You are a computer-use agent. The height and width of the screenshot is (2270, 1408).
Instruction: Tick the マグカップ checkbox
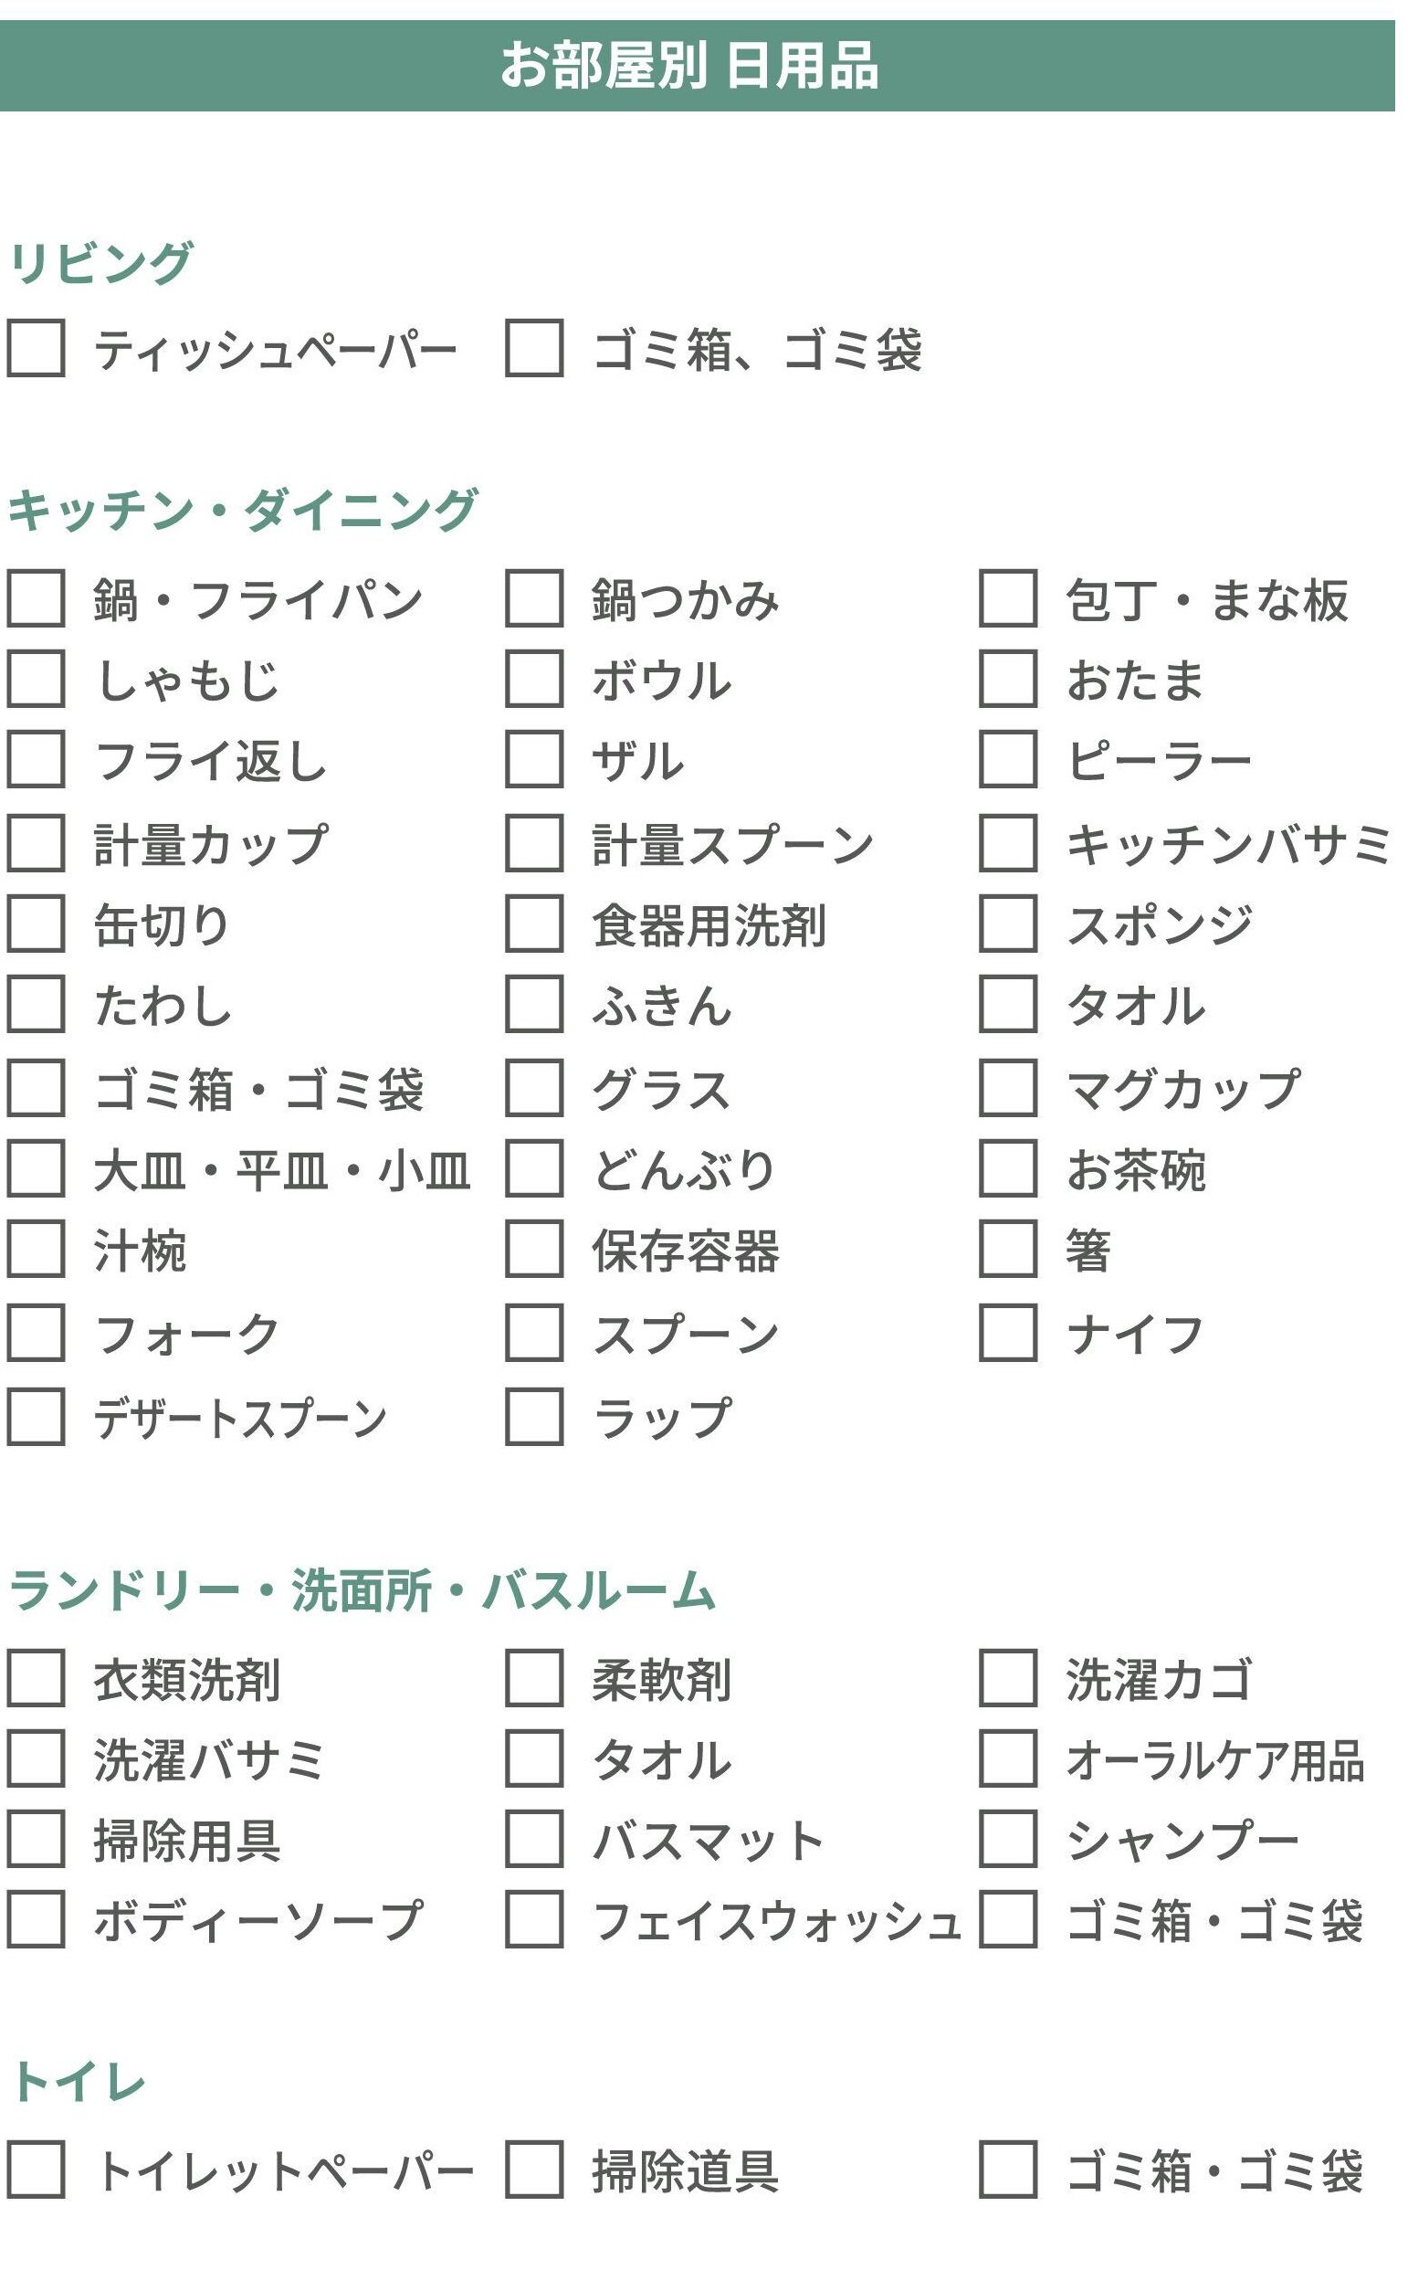coord(1007,1087)
